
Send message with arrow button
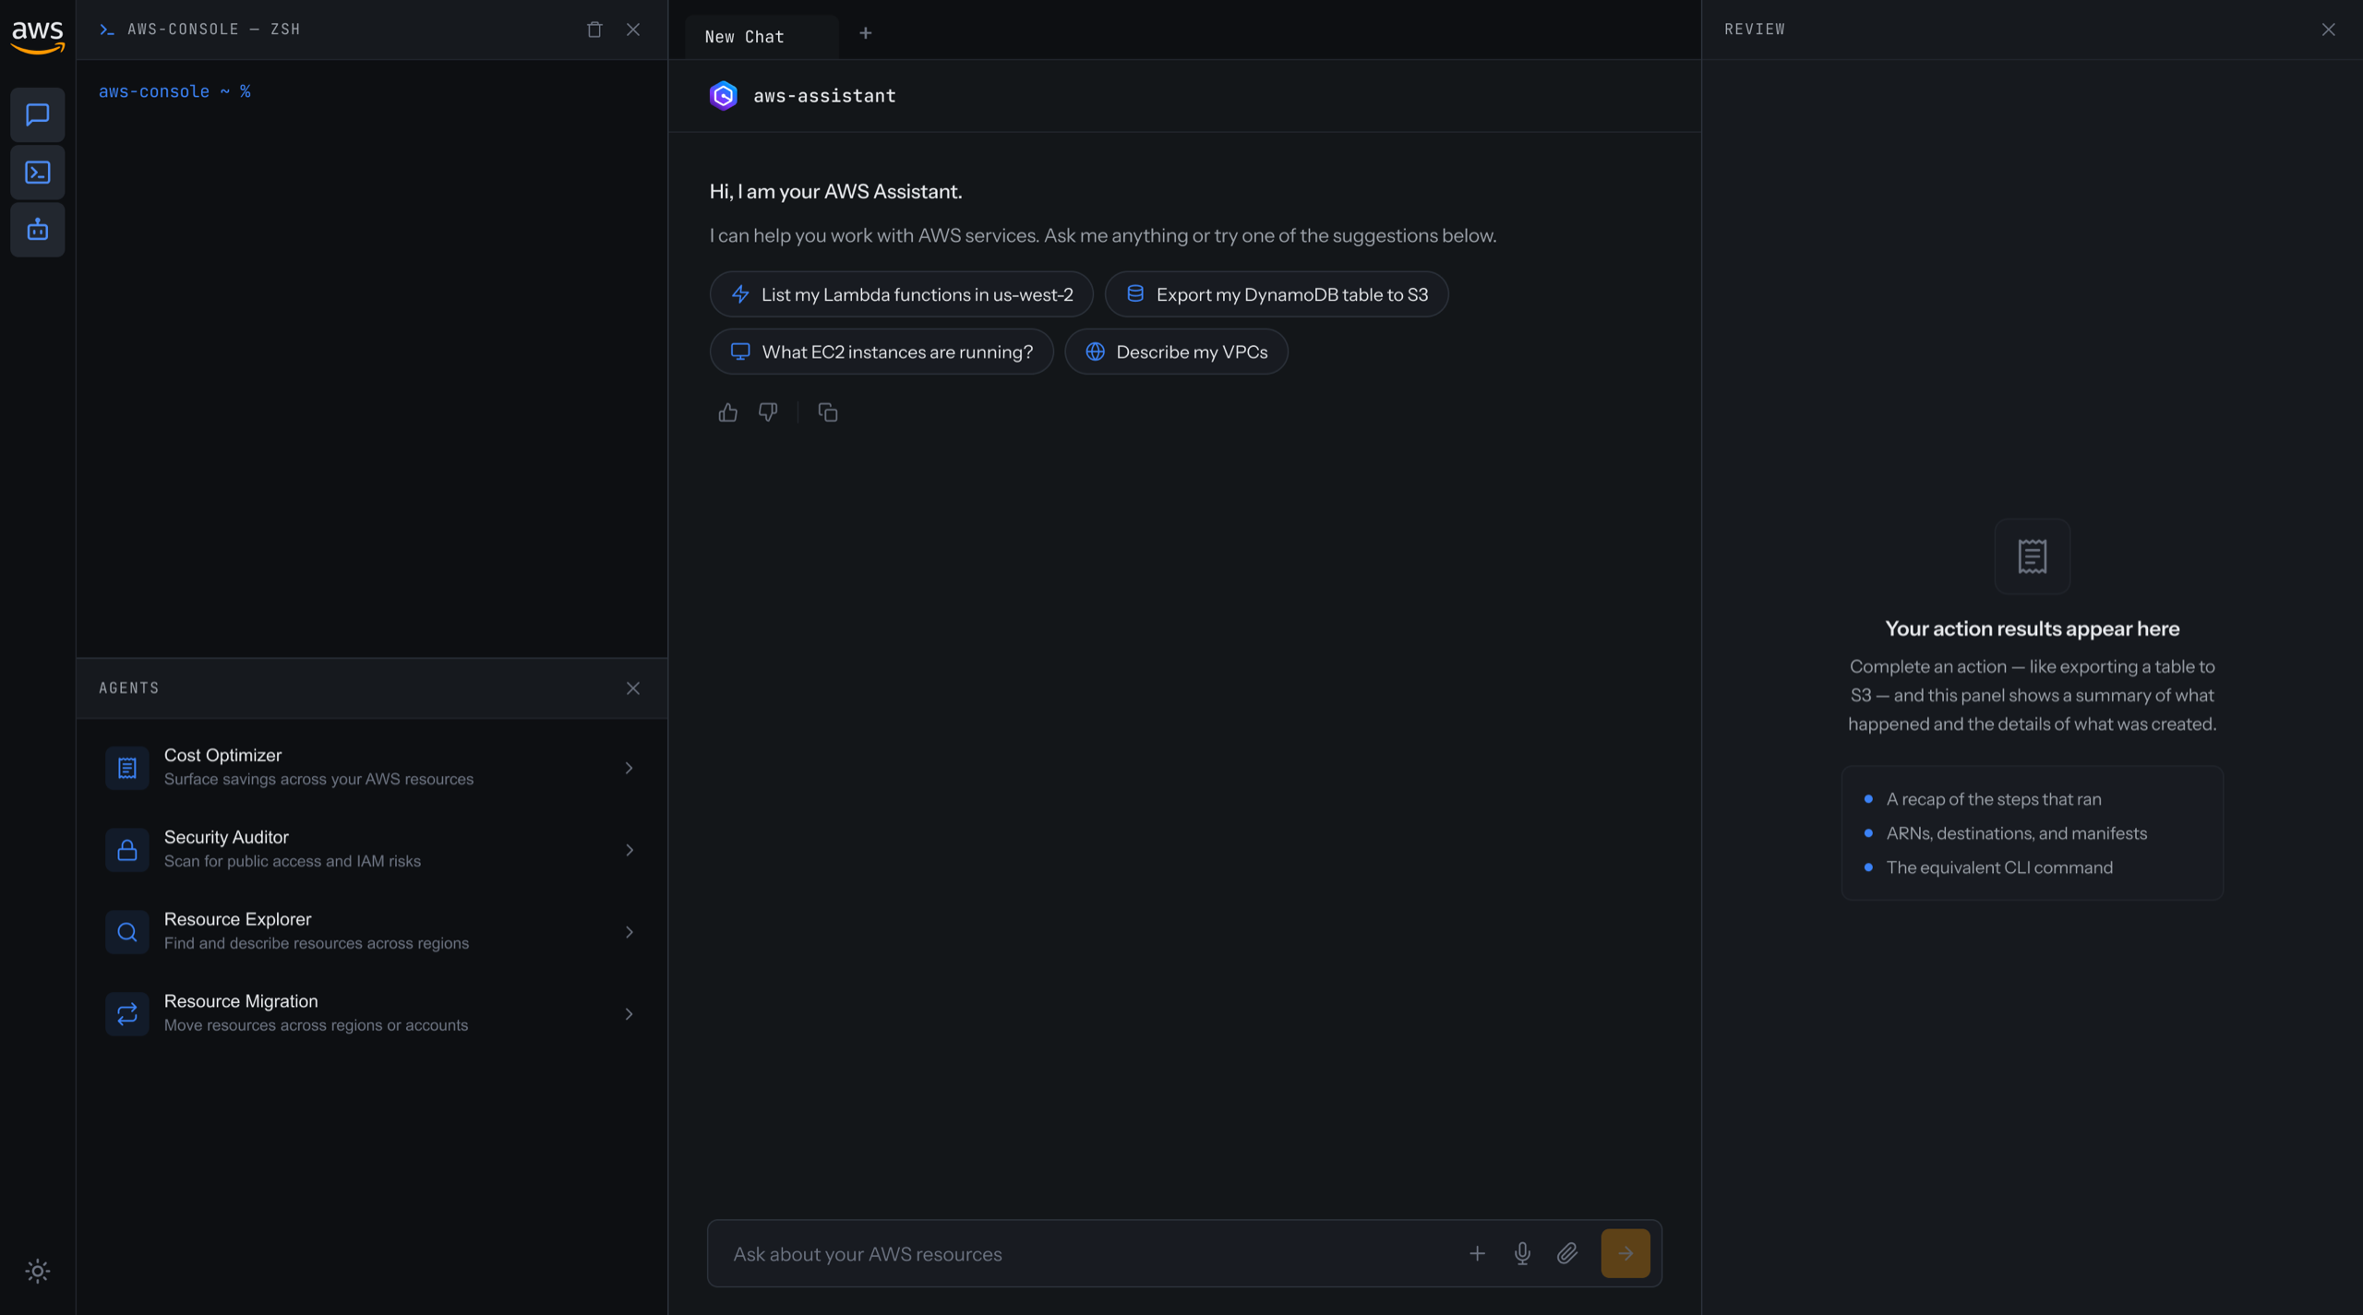[1625, 1253]
